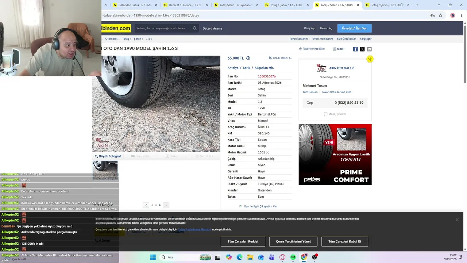Switch to Tofaş / Şahin / 1.6 / KOLL tab
Image resolution: width=467 pixels, height=263 pixels.
(286, 5)
